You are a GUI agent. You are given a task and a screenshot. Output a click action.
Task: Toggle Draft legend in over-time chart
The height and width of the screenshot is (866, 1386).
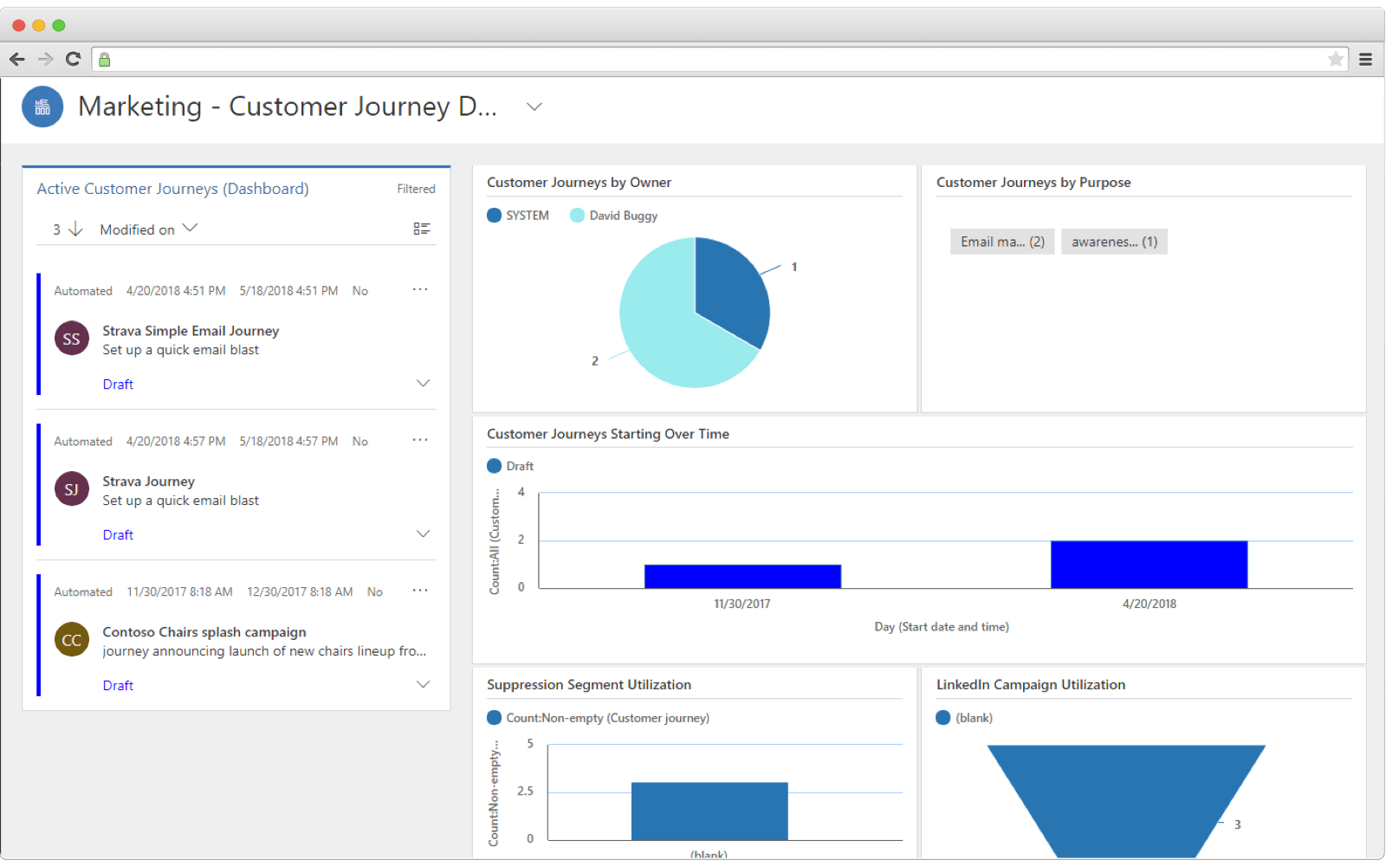[x=510, y=466]
